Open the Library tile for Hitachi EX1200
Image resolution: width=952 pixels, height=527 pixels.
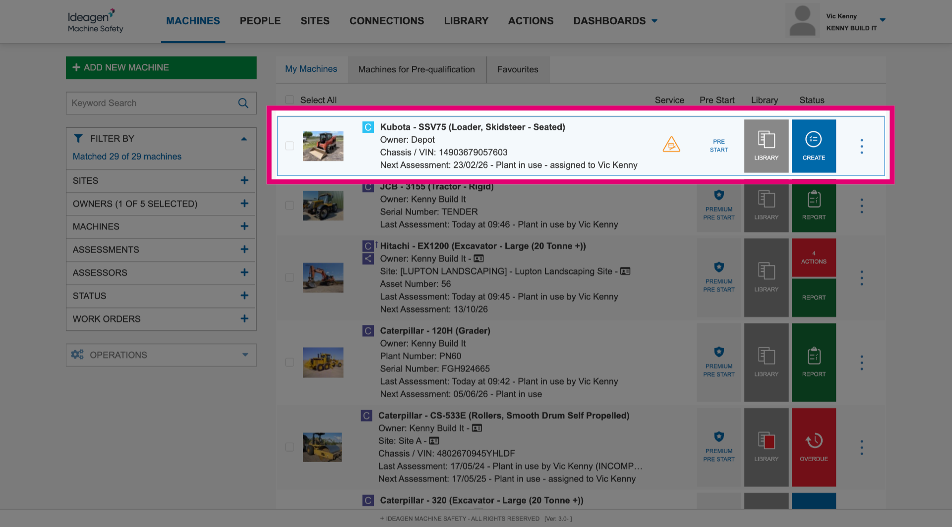coord(766,278)
